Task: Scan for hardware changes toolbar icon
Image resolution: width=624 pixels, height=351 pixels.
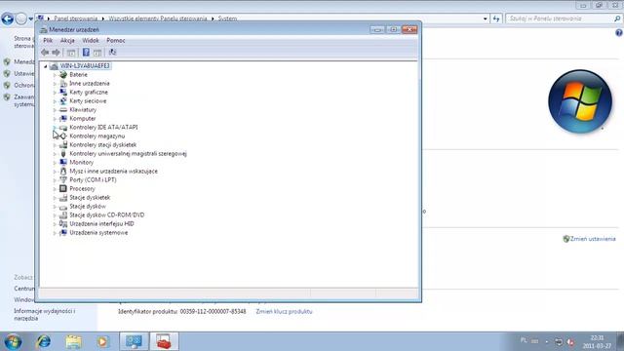Action: pyautogui.click(x=113, y=52)
